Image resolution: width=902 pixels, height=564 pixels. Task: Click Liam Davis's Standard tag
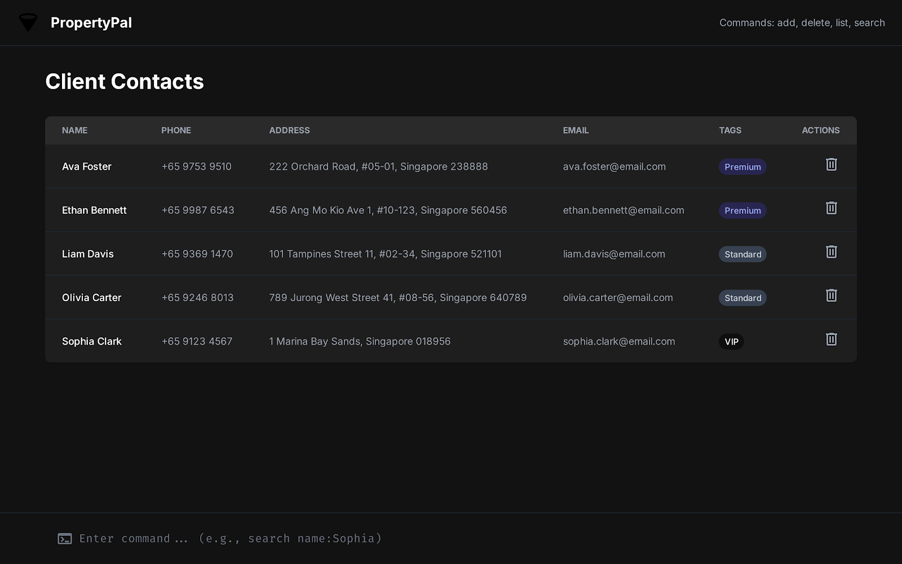(x=742, y=254)
